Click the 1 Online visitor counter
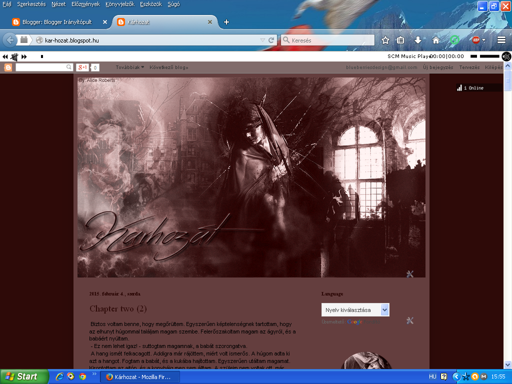 click(x=479, y=88)
